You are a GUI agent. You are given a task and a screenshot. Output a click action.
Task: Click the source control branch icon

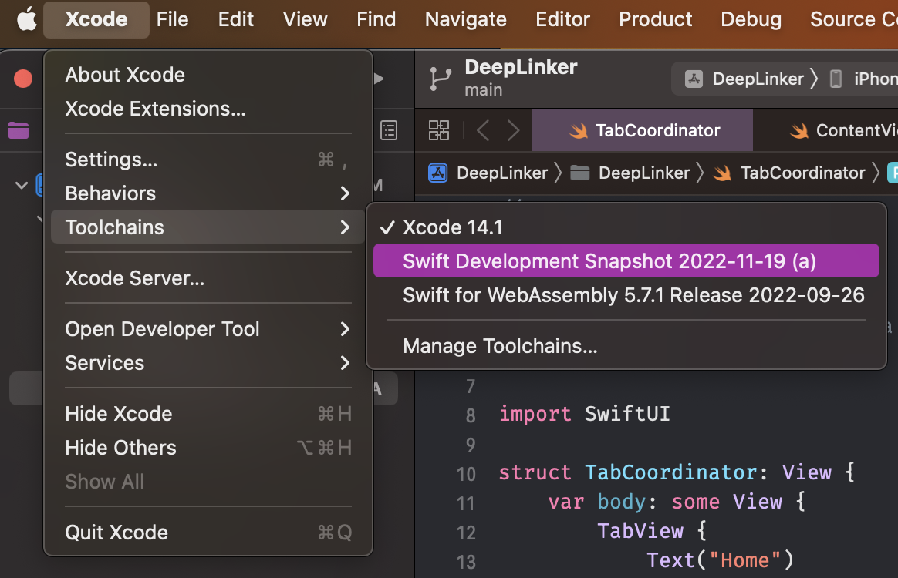[440, 79]
